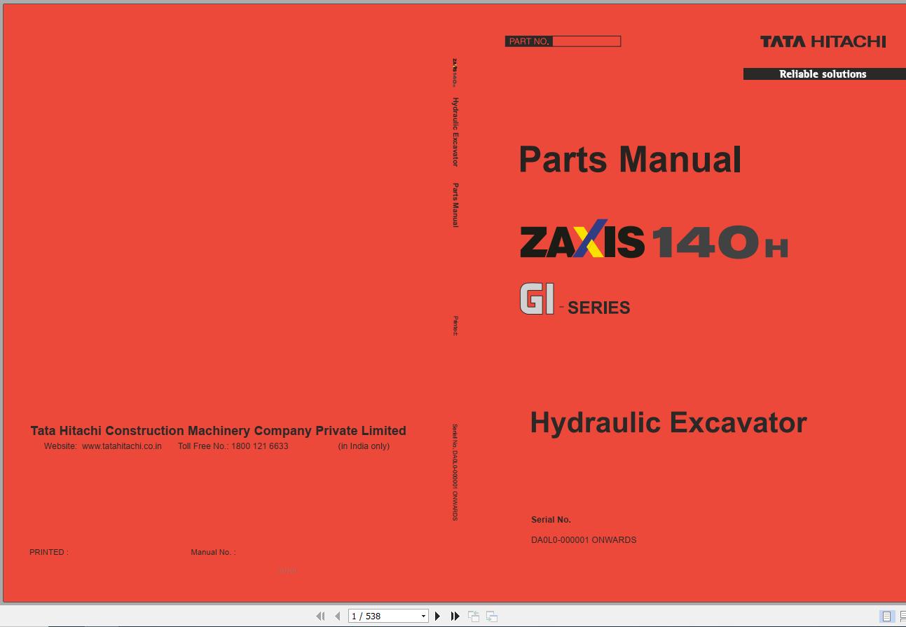Jump to the last page

coord(455,616)
